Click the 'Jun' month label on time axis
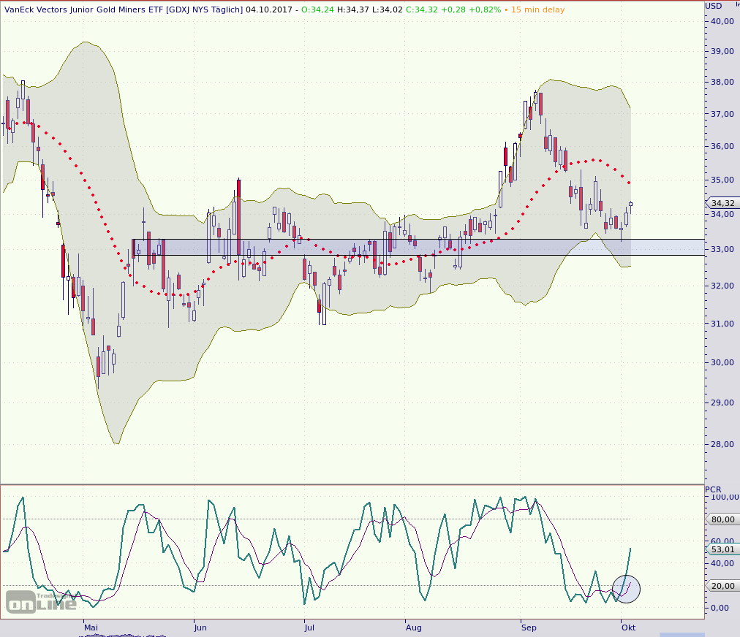Image resolution: width=740 pixels, height=637 pixels. [x=200, y=628]
